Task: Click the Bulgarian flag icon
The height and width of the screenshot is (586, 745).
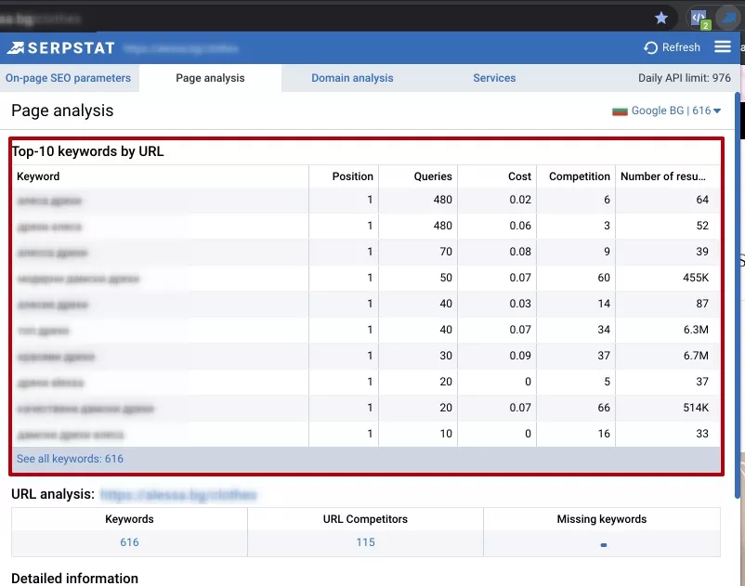Action: click(620, 111)
